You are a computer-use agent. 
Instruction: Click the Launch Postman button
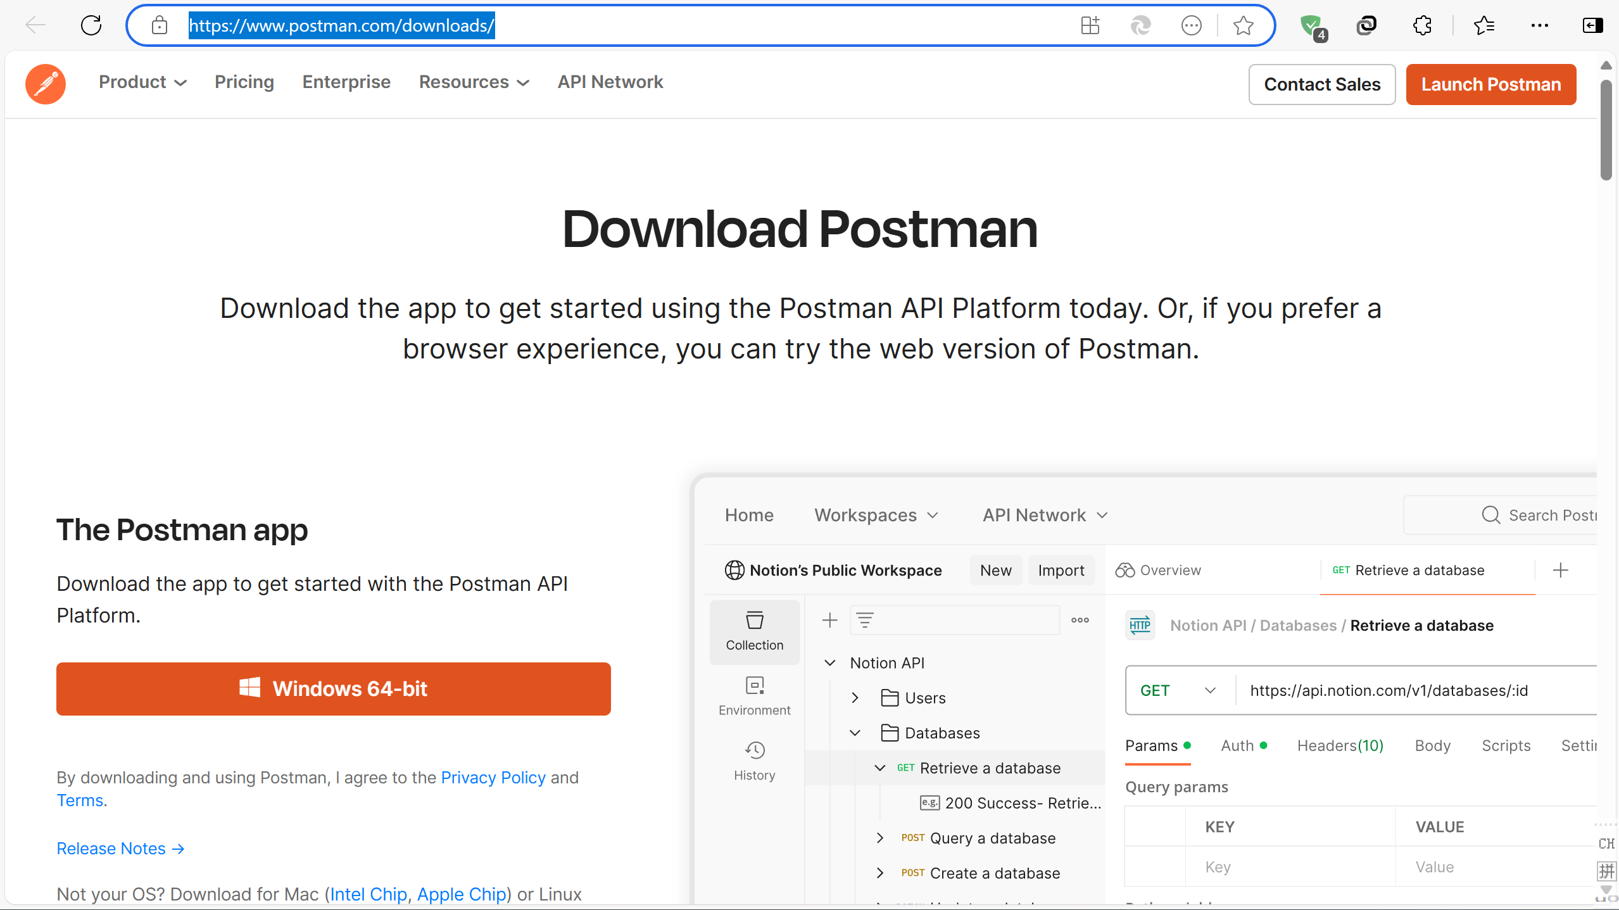tap(1490, 84)
